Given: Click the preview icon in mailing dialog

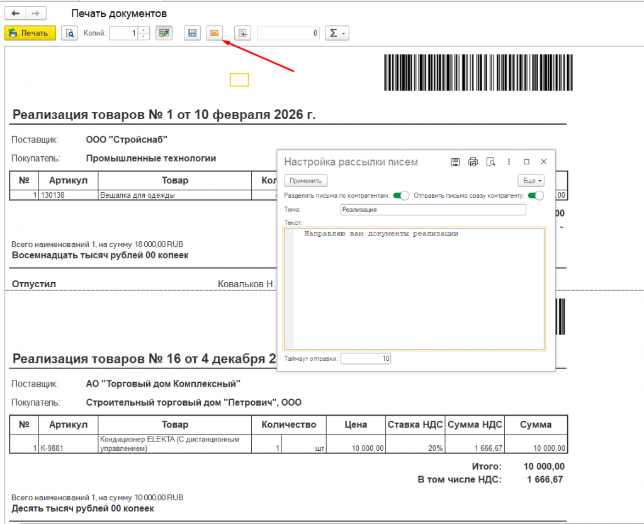Looking at the screenshot, I should click(490, 162).
